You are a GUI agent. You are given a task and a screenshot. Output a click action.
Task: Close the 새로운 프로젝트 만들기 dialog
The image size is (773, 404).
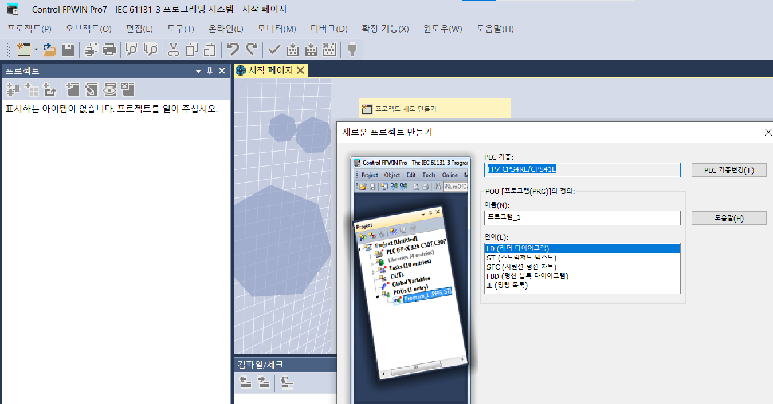point(768,132)
